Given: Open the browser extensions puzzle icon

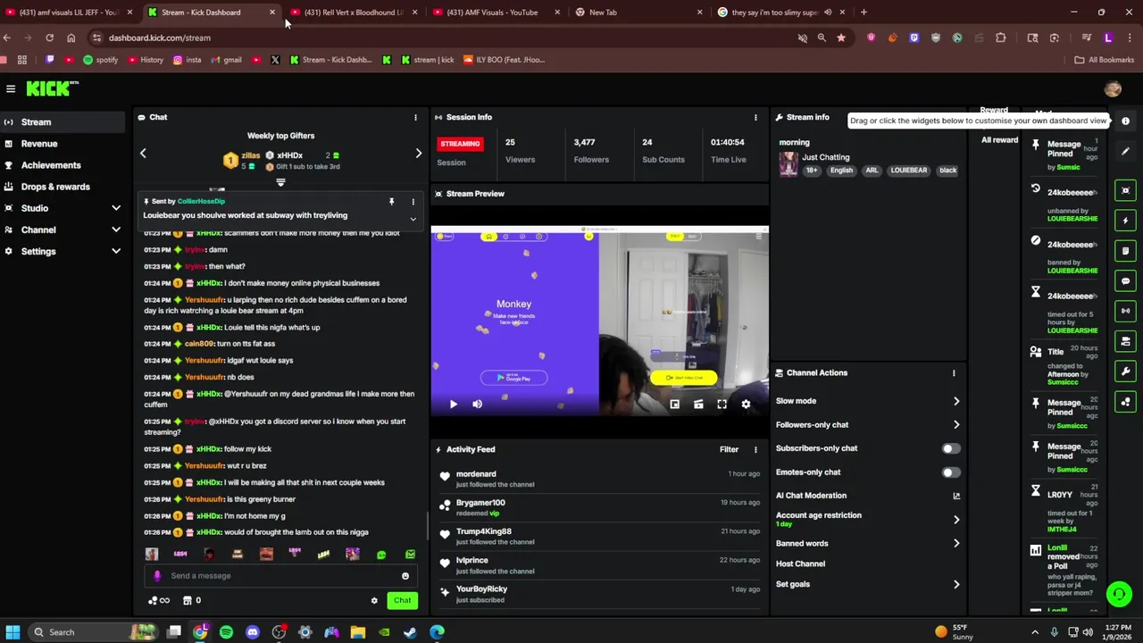Looking at the screenshot, I should [x=1000, y=38].
